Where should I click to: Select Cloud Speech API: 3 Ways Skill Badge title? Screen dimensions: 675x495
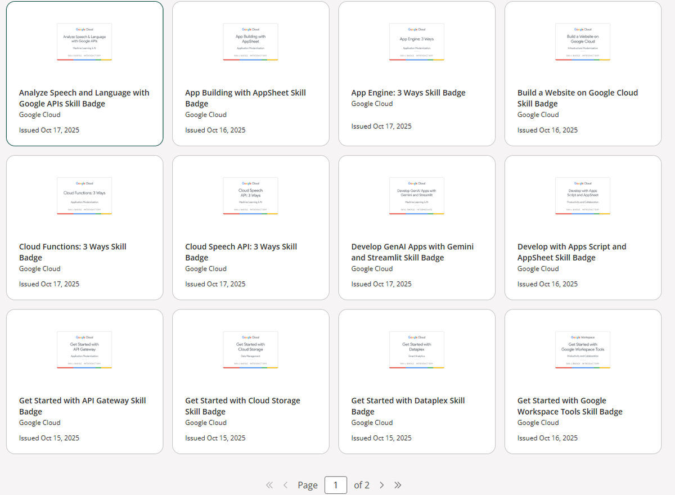click(x=241, y=252)
